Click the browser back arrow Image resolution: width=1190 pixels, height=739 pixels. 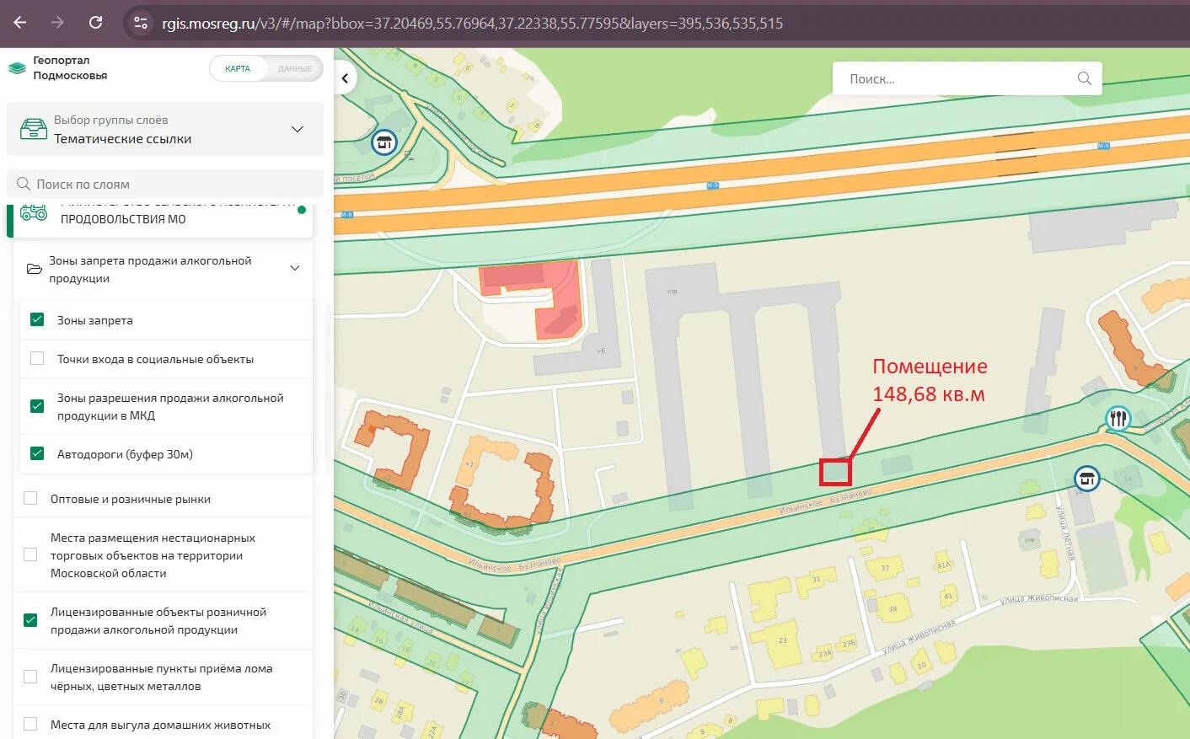tap(20, 23)
